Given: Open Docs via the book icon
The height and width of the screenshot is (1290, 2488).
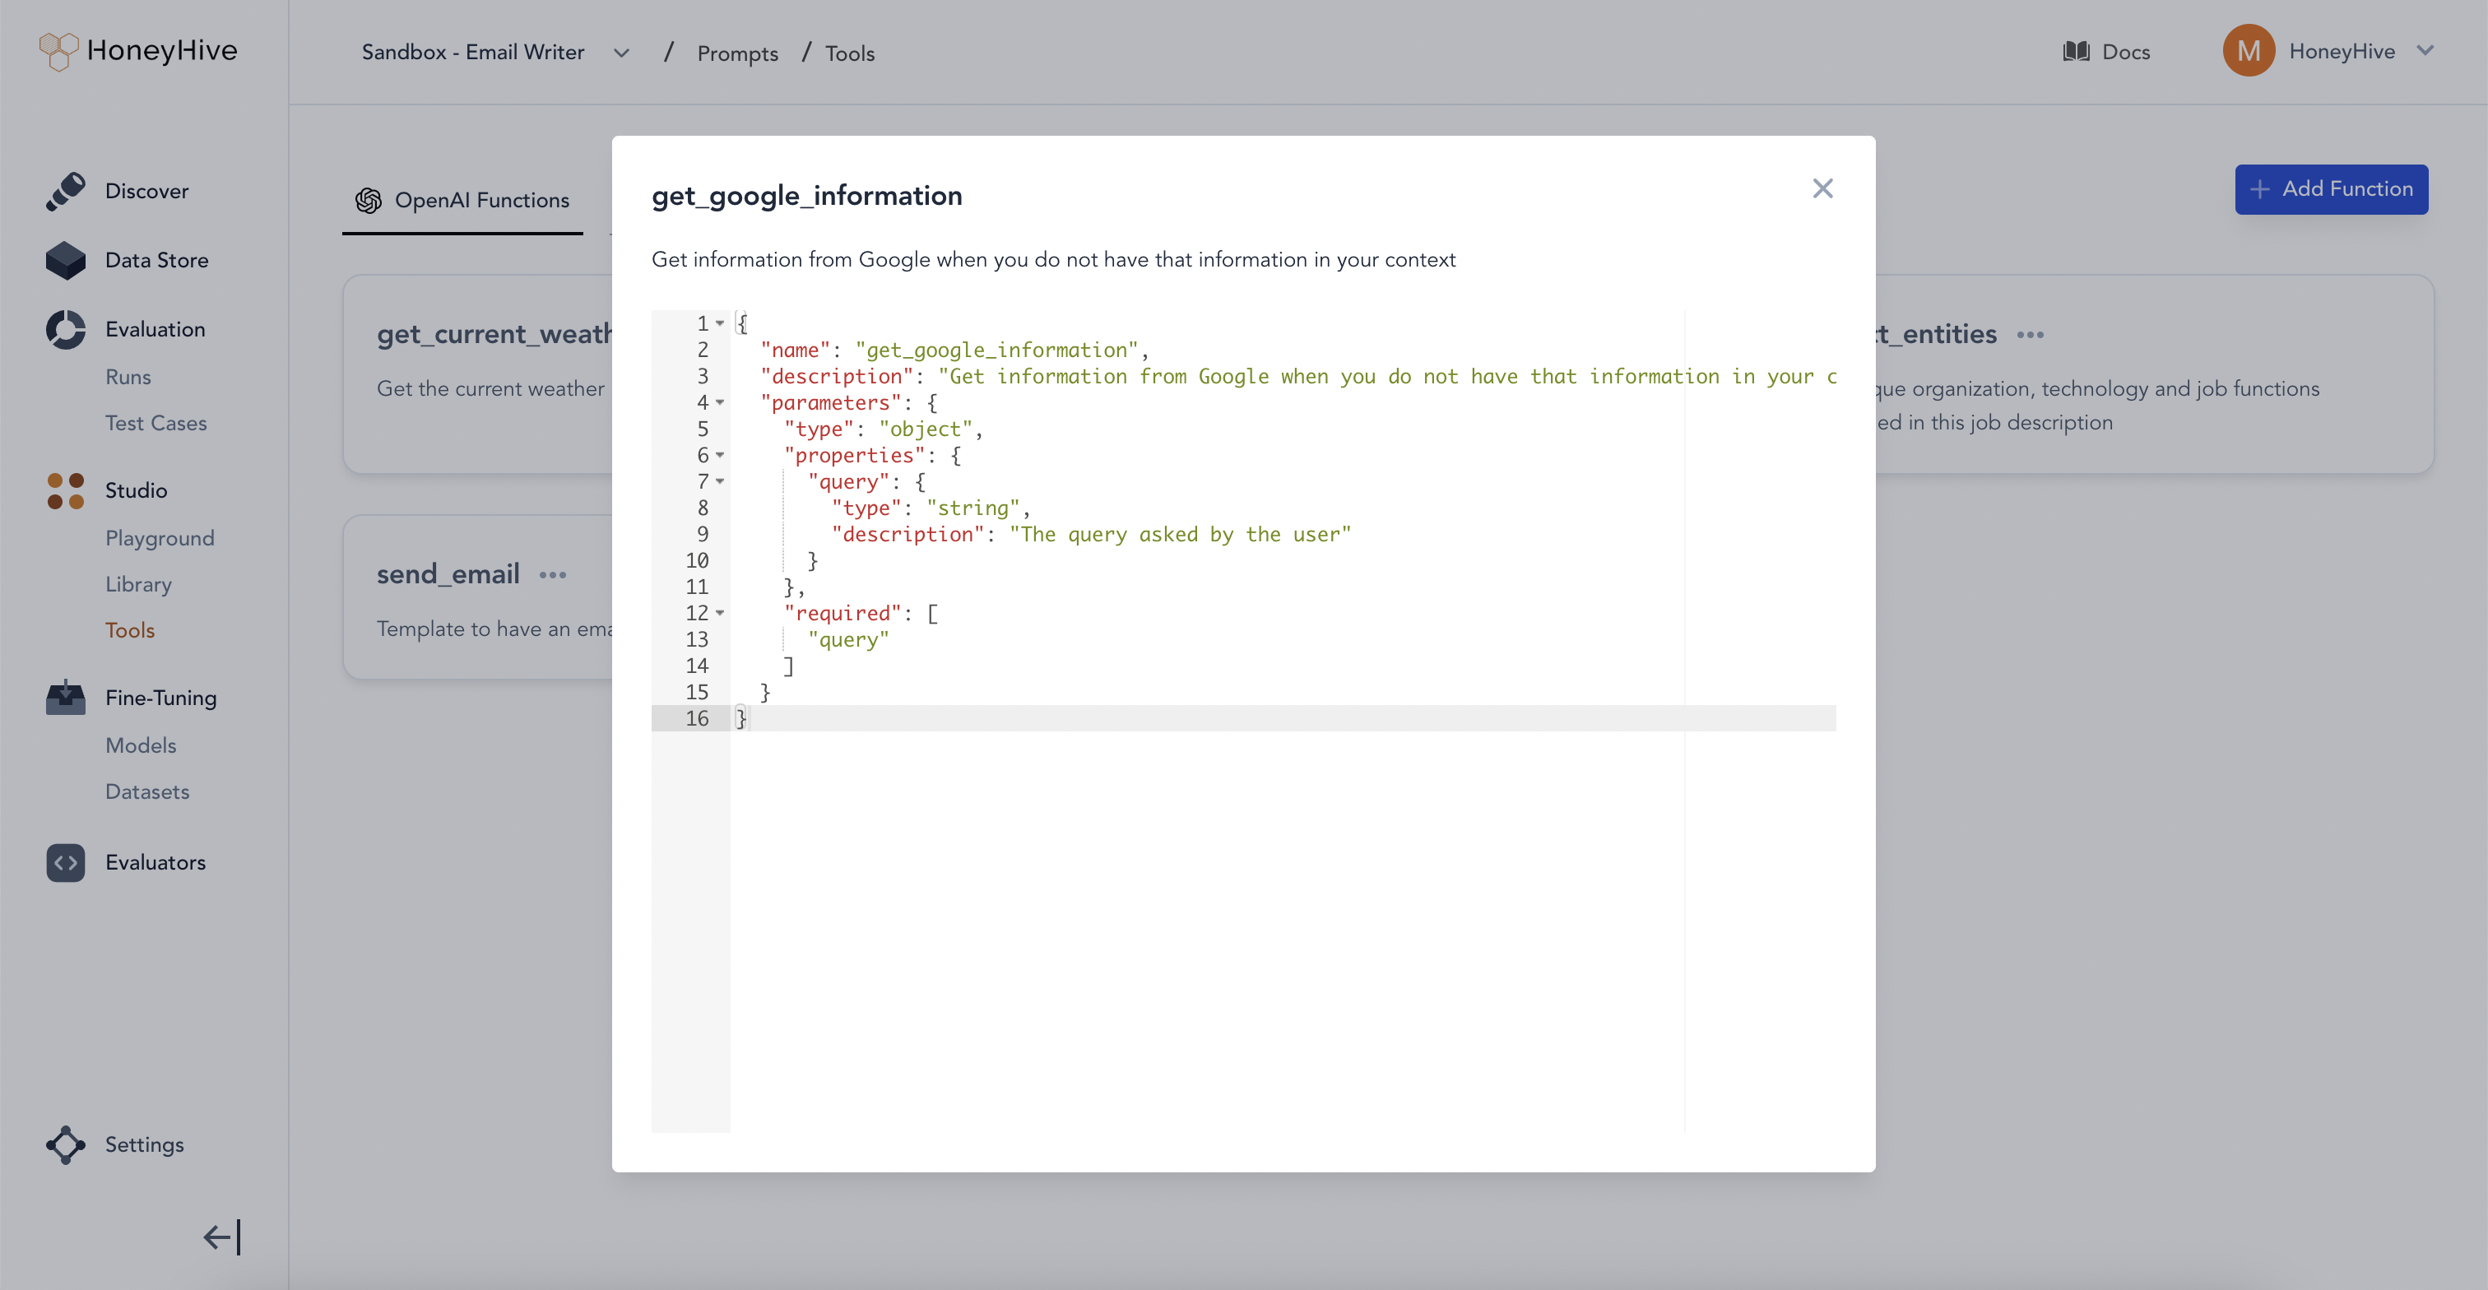Looking at the screenshot, I should (2076, 51).
